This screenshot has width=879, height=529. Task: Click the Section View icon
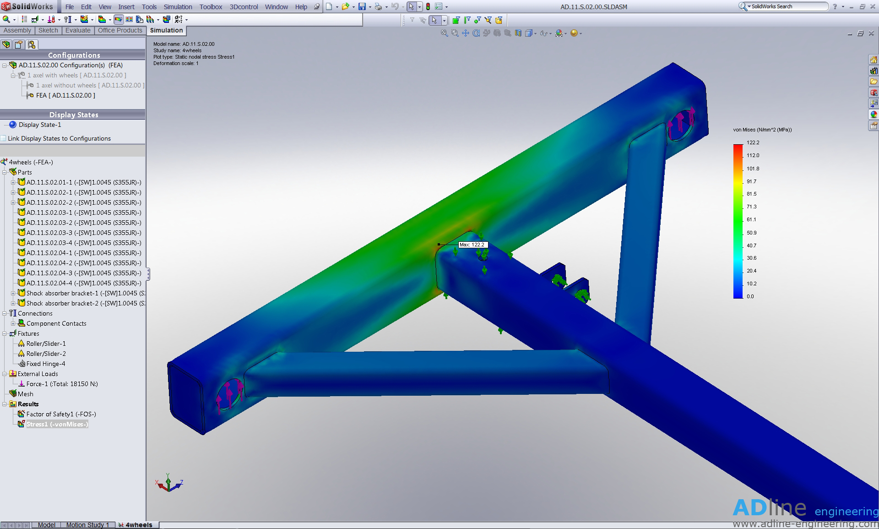point(518,33)
